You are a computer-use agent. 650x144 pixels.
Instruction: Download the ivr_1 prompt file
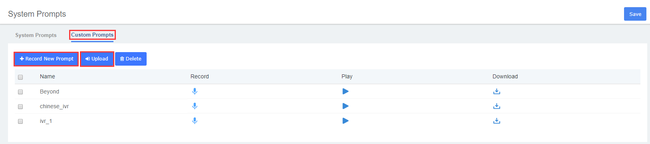(497, 121)
